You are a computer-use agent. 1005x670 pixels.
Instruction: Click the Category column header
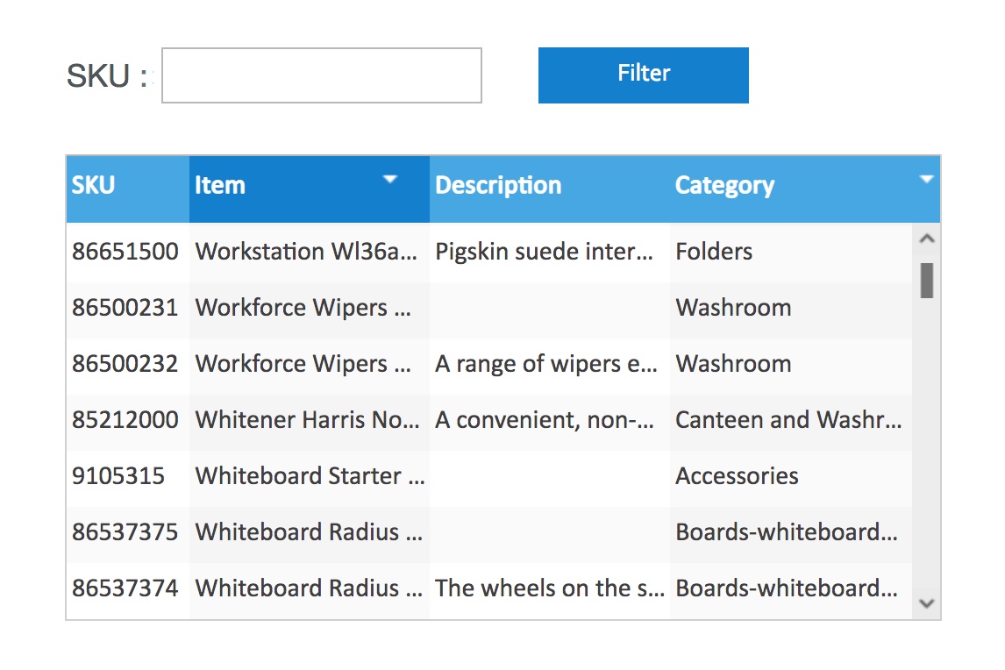(x=805, y=189)
